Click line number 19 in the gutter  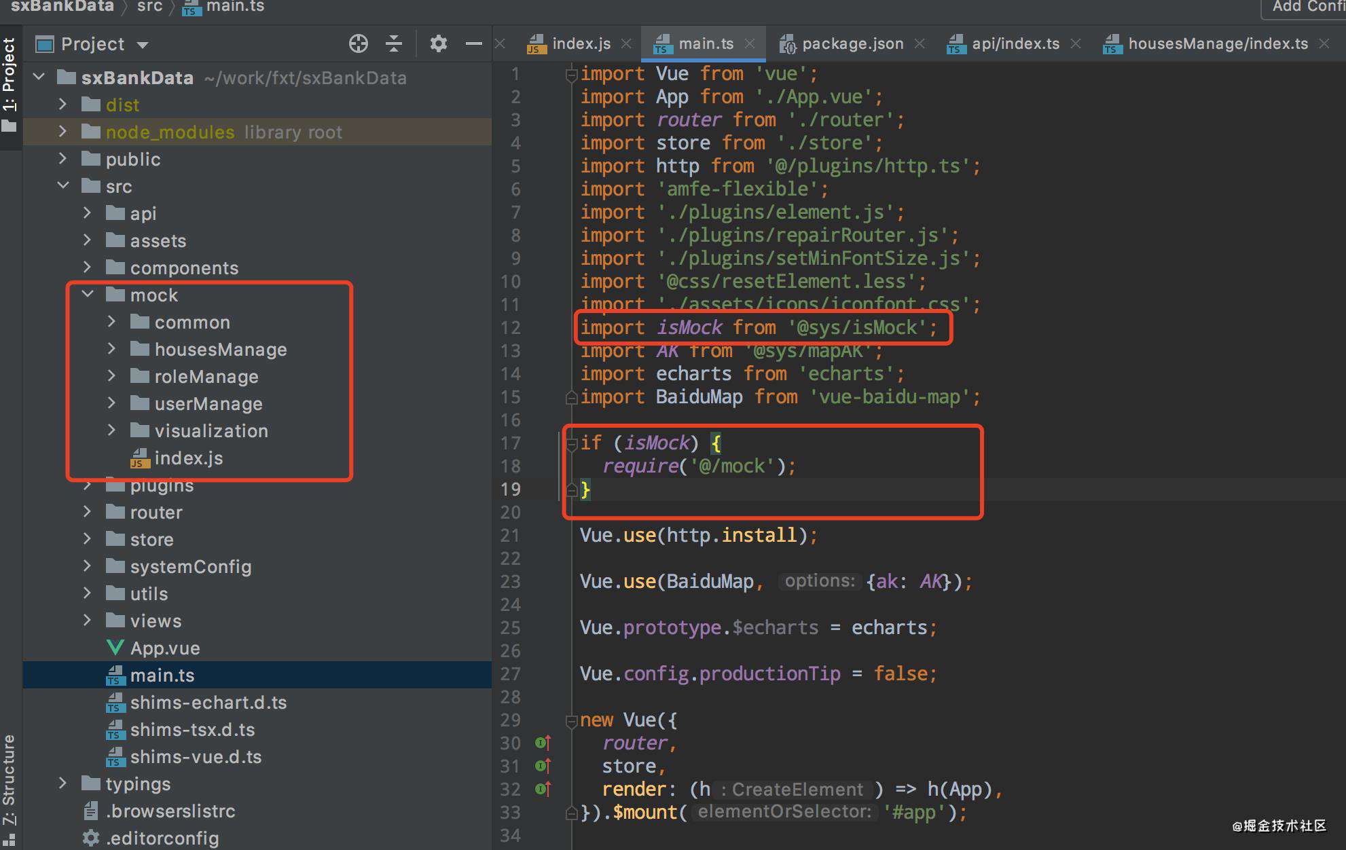(511, 489)
